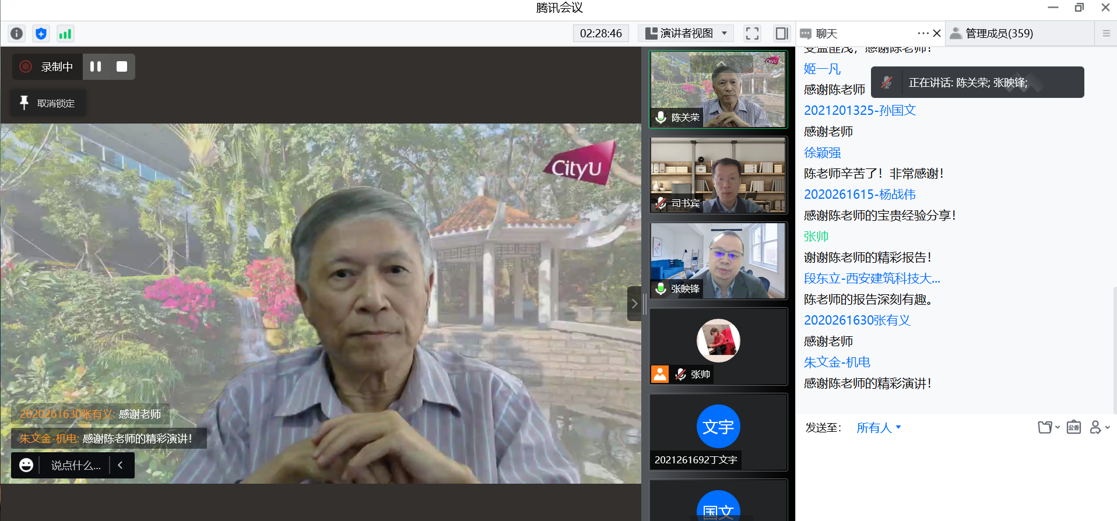Viewport: 1117px width, 521px height.
Task: Switch to the 管理成员(359) tab
Action: point(998,34)
